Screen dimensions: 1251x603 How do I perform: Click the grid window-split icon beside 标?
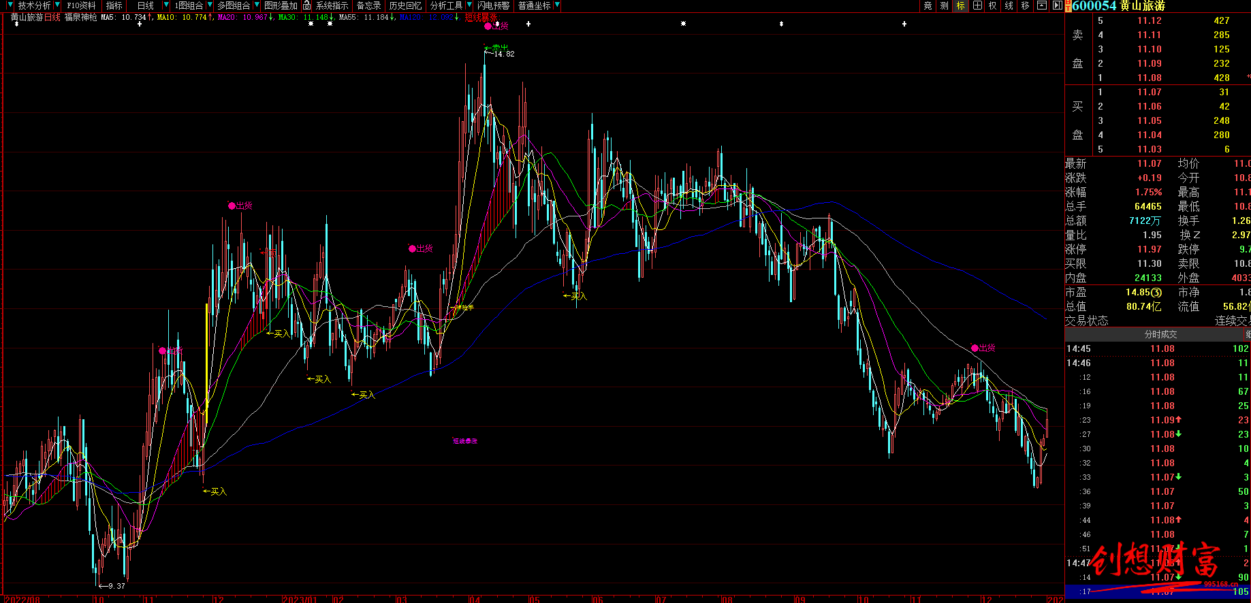[977, 5]
